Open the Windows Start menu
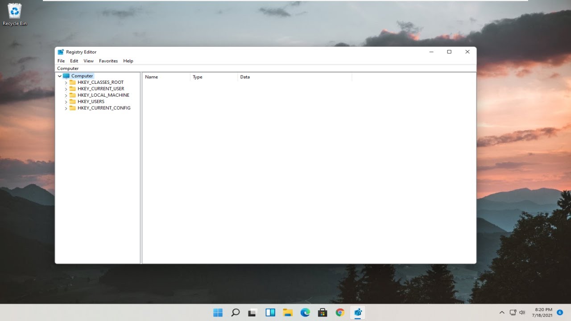Viewport: 571px width, 321px height. click(218, 313)
